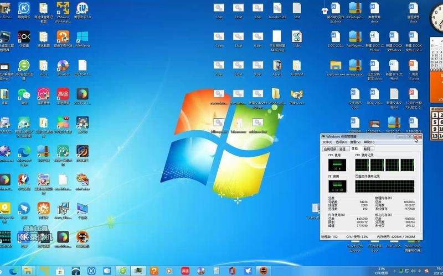This screenshot has width=443, height=276.
Task: Click the 页面文件使用记录 history graph
Action: tap(384, 187)
